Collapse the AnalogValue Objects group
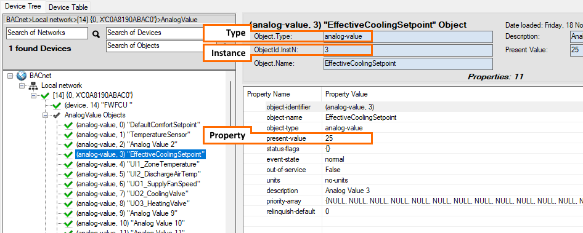Screen dimensions: 583x233 click(x=46, y=115)
